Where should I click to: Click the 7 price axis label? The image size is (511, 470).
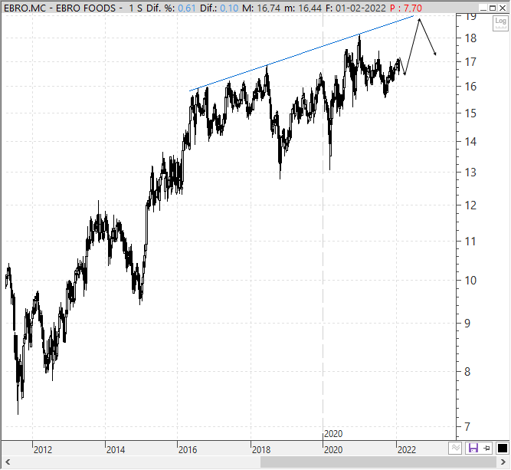(467, 426)
